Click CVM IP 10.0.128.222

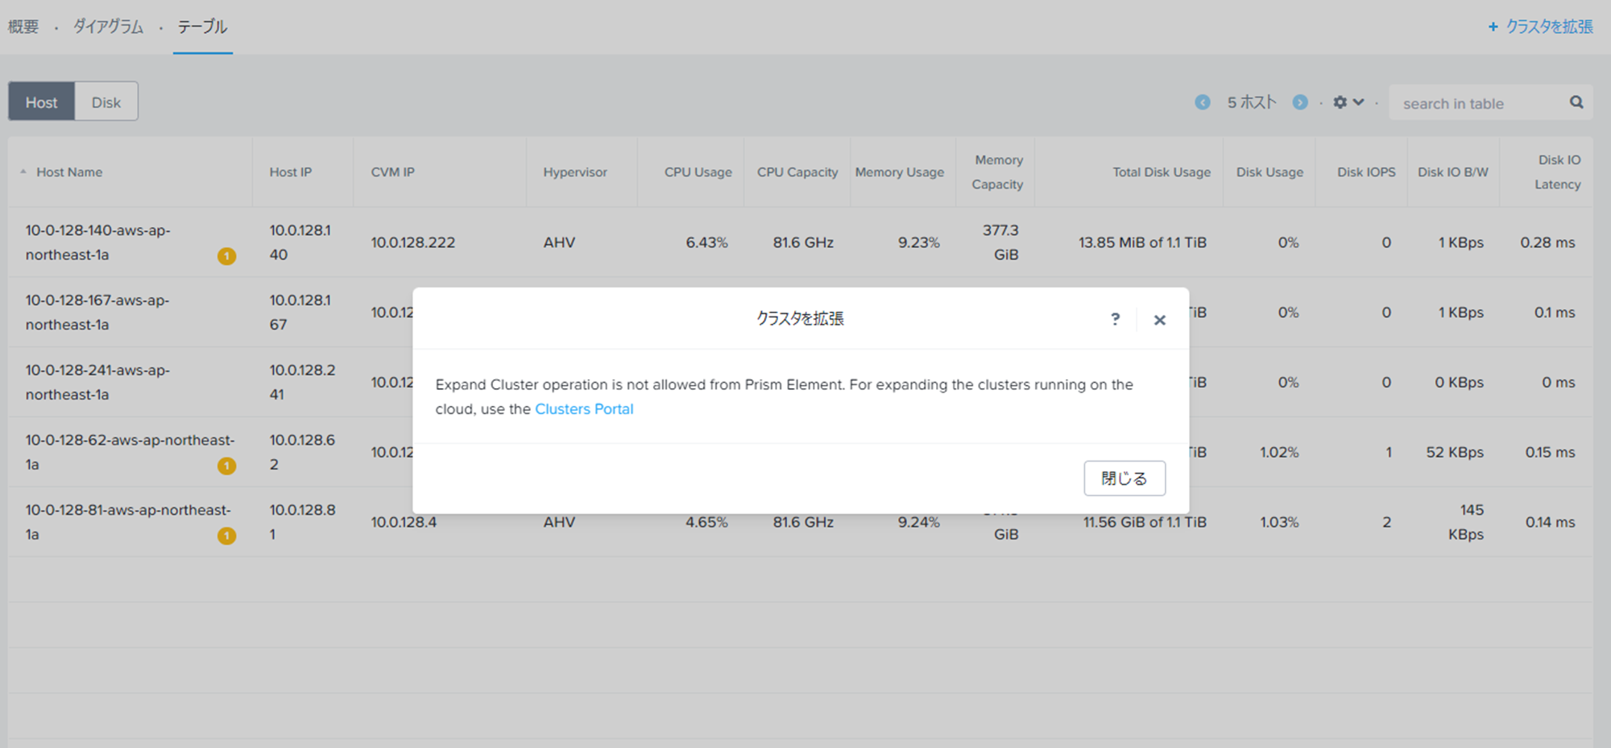coord(413,242)
